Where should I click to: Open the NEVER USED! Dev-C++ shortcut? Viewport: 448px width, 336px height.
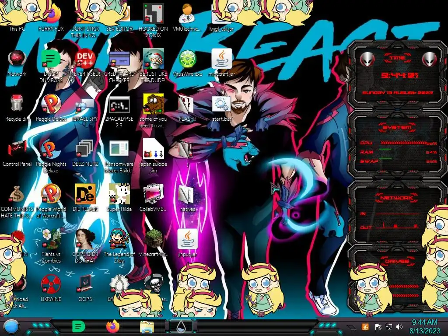coord(85,59)
